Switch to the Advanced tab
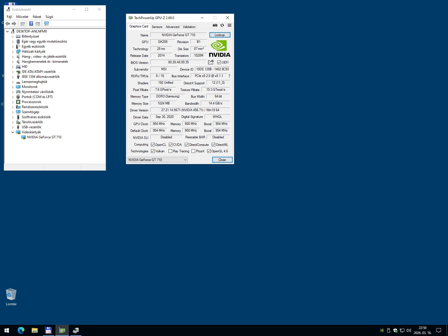This screenshot has height=336, width=448. pyautogui.click(x=172, y=27)
